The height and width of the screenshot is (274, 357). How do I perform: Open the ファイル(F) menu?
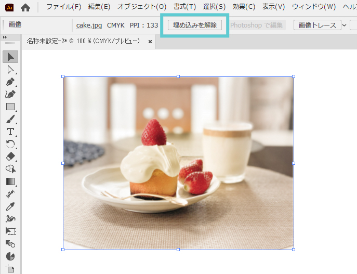[x=63, y=7]
